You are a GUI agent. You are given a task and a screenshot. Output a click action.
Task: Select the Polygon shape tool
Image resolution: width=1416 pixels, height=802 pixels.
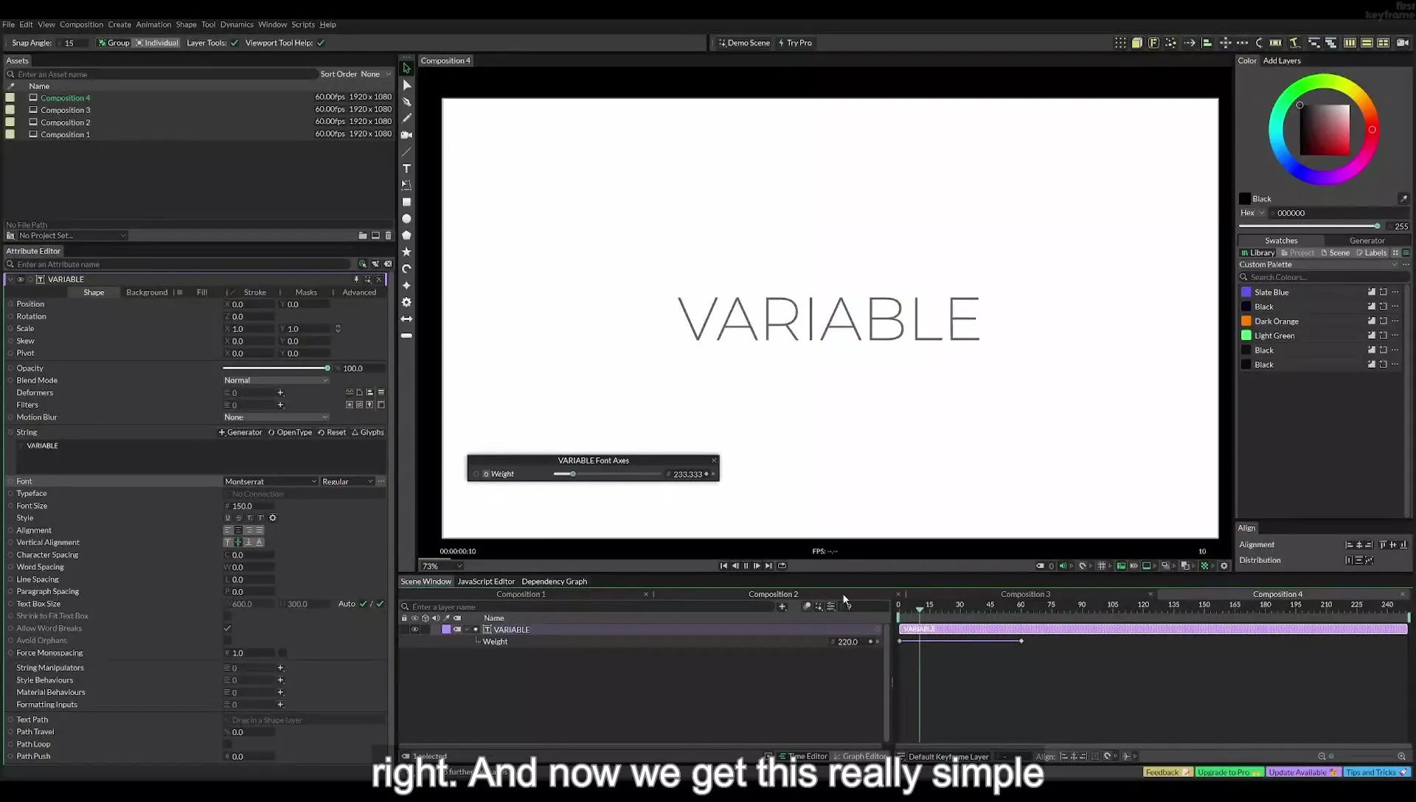pyautogui.click(x=406, y=235)
